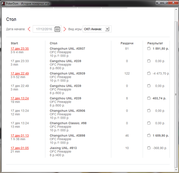This screenshot has height=173, width=179.
Task: Open the ОКП Ананас game type dropdown
Action: [97, 29]
